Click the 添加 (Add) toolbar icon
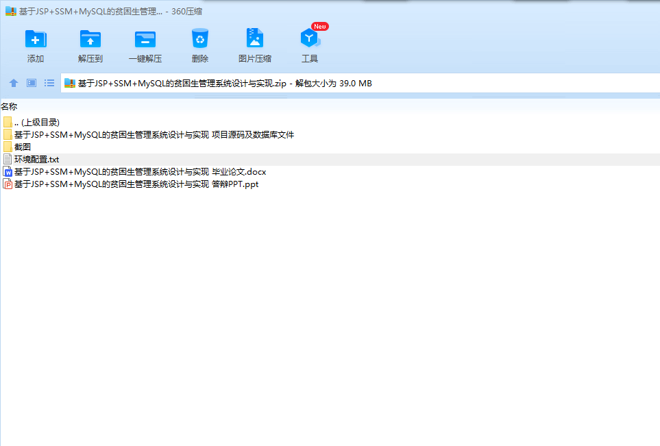Screen dimensions: 660x446 pyautogui.click(x=36, y=39)
